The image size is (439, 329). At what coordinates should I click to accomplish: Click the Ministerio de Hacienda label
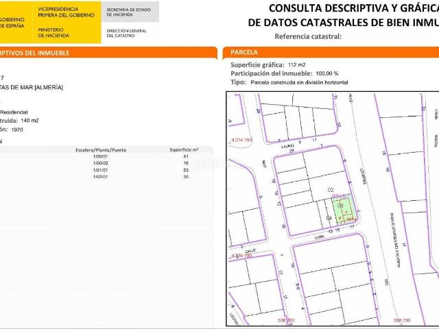tap(52, 34)
